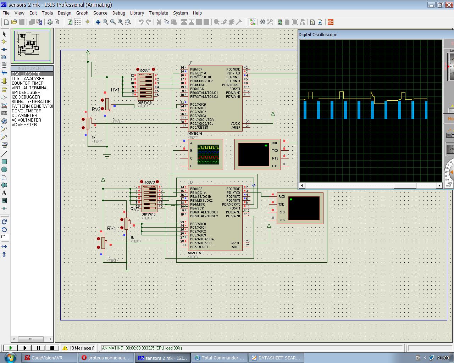This screenshot has height=363, width=454.
Task: Click the Print icon in toolbar
Action: [50, 22]
